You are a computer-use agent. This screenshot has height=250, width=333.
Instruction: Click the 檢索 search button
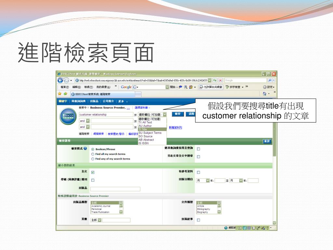click(178, 114)
